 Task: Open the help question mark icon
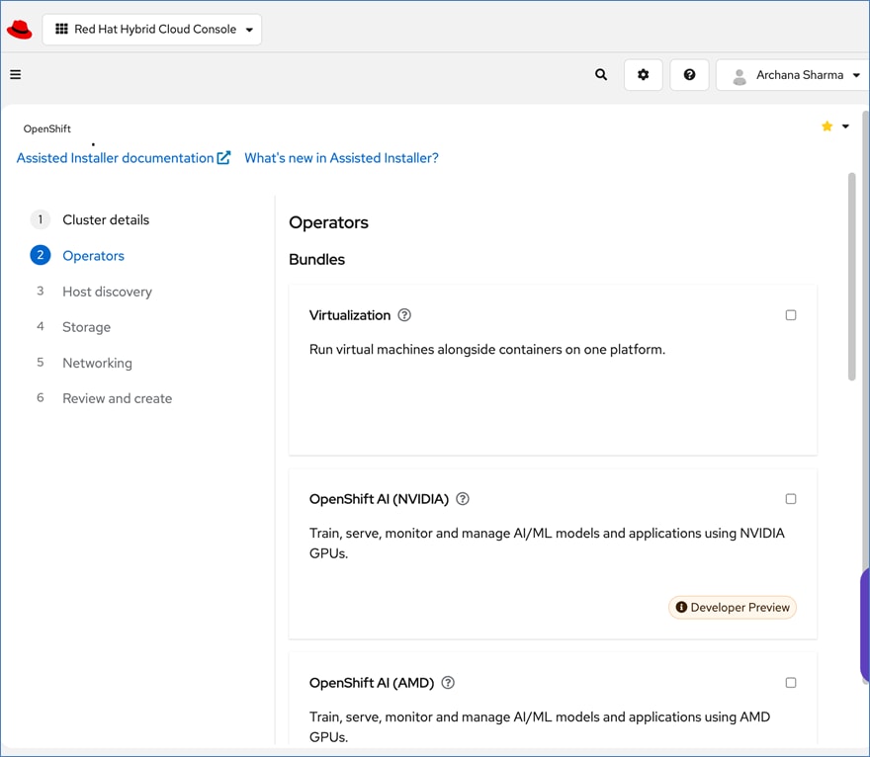[689, 74]
